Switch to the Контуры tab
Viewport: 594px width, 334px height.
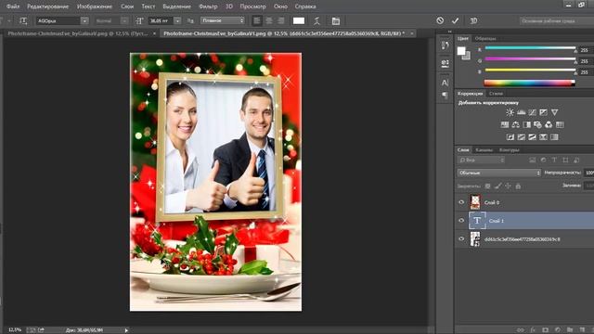[x=509, y=150]
